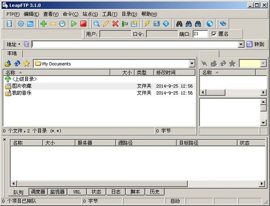The image size is (270, 206).
Task: Open the 地址 label dropdown arrow
Action: coord(19,44)
